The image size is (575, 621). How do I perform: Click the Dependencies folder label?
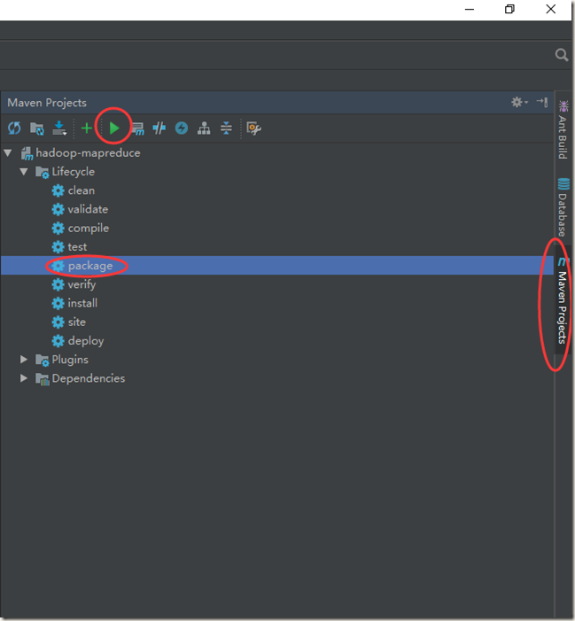89,378
